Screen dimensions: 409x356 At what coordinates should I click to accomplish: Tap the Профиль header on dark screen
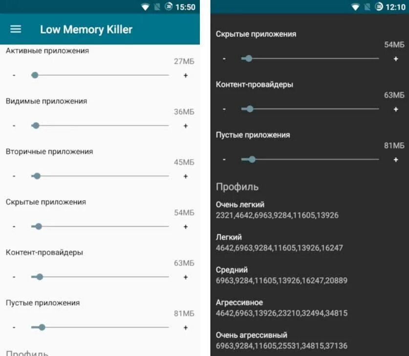coord(237,187)
